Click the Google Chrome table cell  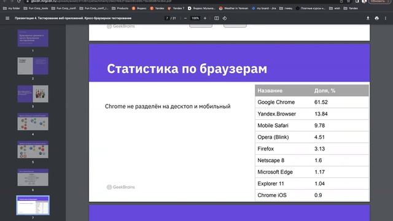276,103
